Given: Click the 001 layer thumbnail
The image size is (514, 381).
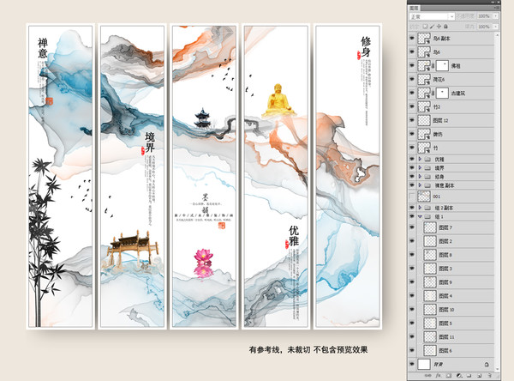Looking at the screenshot, I should [x=424, y=197].
